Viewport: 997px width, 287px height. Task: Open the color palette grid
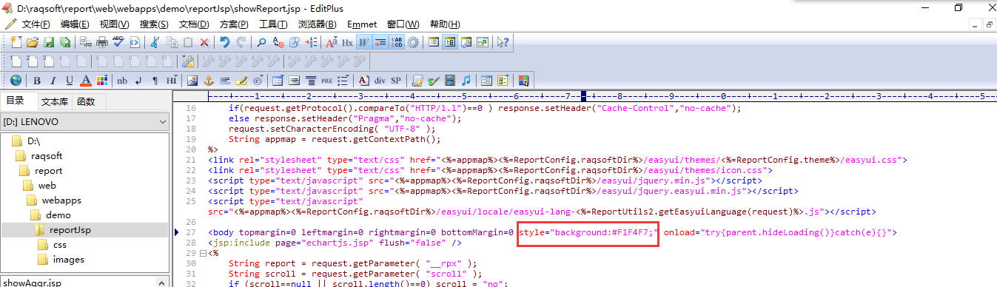(101, 81)
